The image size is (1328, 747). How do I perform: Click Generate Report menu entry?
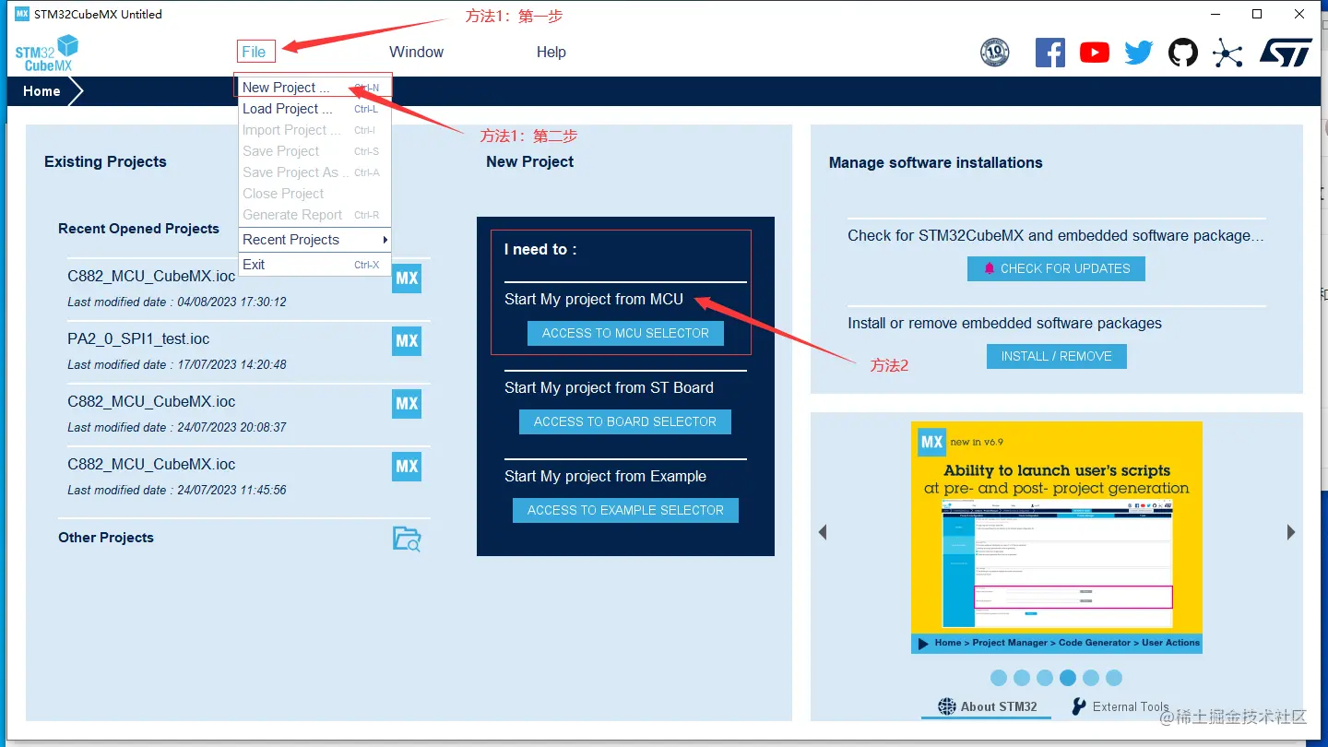pyautogui.click(x=314, y=215)
